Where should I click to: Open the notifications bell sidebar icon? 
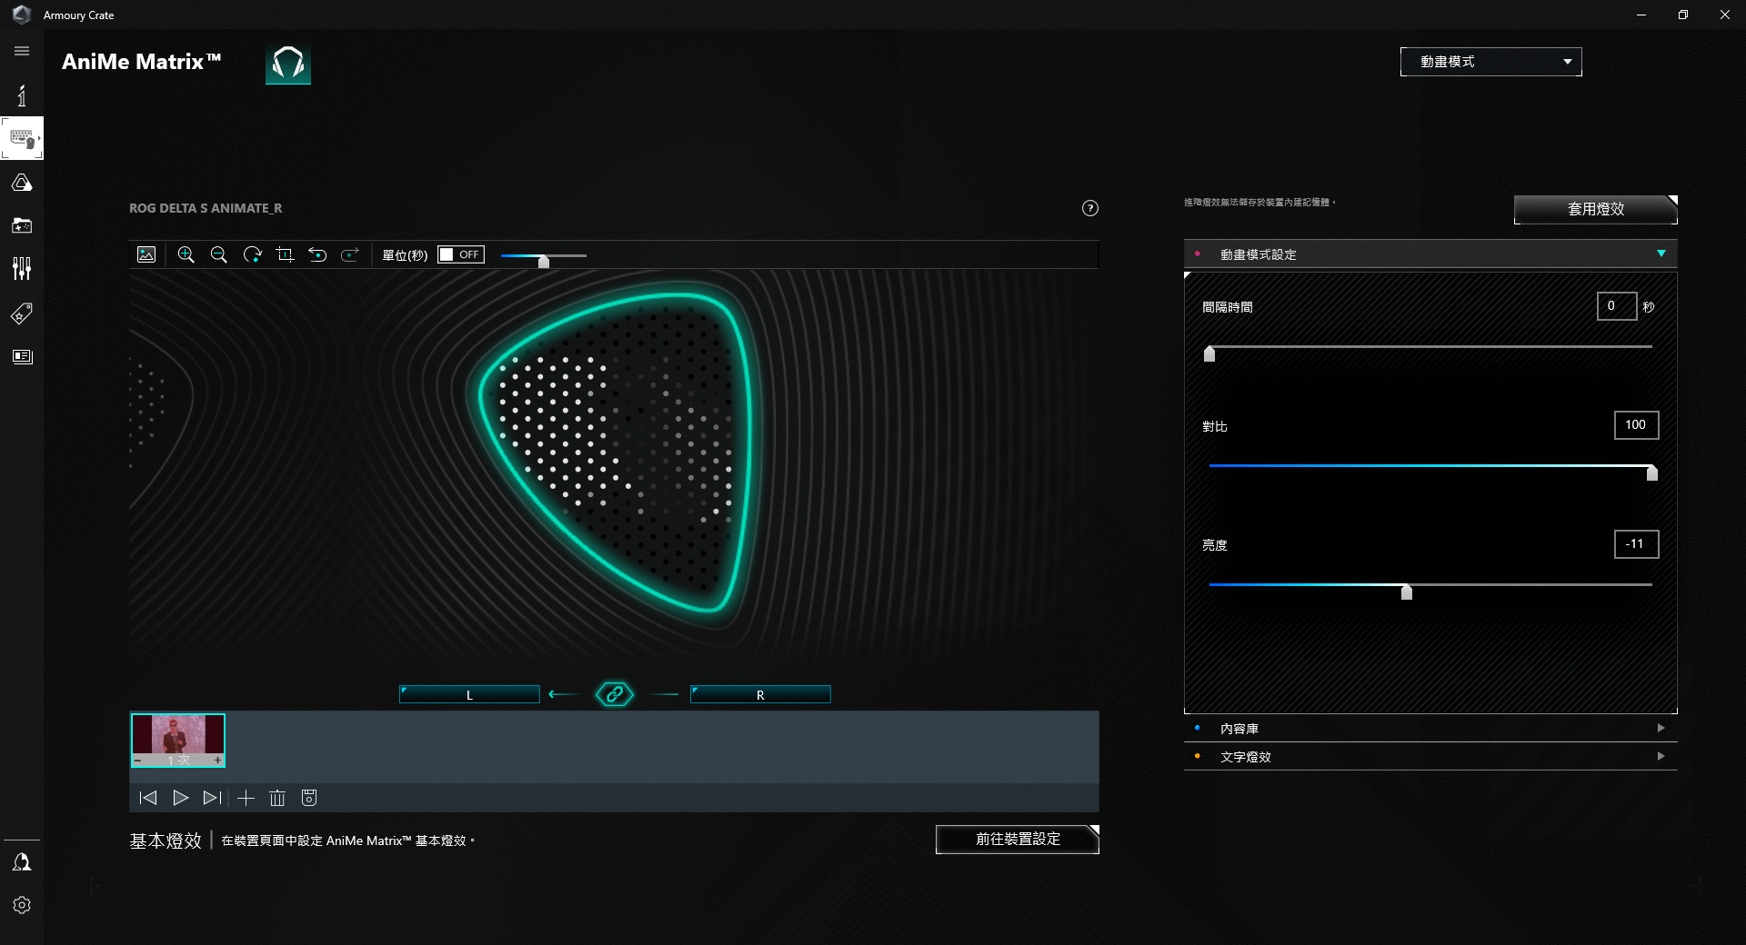pyautogui.click(x=22, y=861)
